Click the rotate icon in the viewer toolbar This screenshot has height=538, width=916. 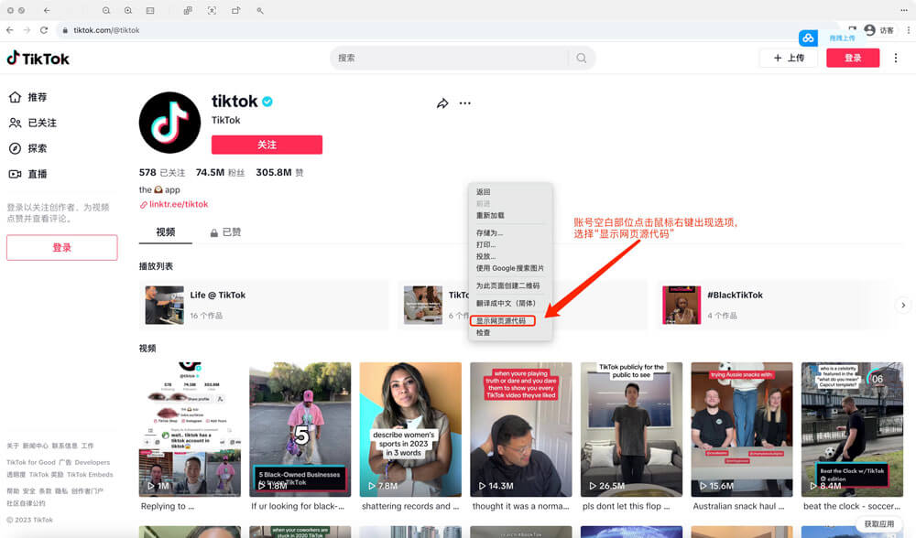coord(236,10)
